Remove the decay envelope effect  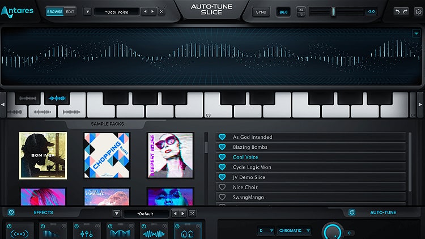click(x=63, y=226)
